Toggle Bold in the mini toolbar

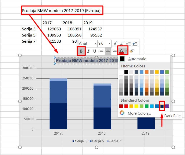coord(81,51)
